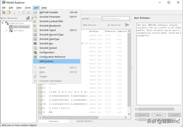183x127 pixels.
Task: Click the Simulink Signal menu icon
Action: [35, 30]
